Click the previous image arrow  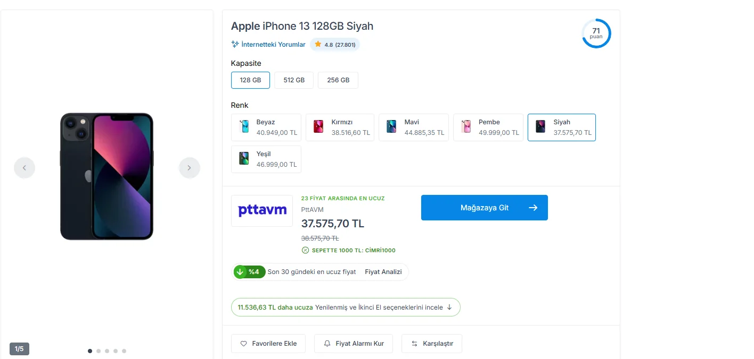pos(24,168)
